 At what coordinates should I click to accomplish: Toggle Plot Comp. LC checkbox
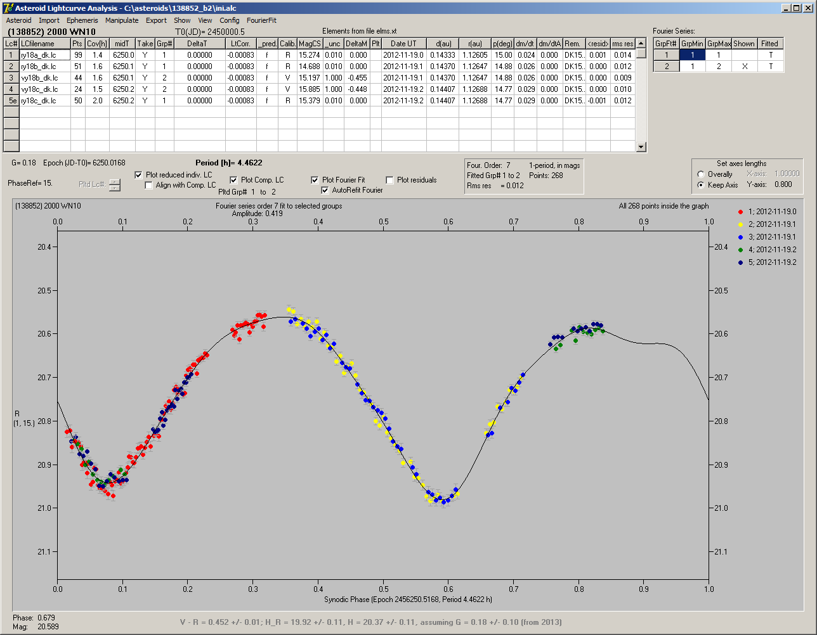[x=233, y=180]
